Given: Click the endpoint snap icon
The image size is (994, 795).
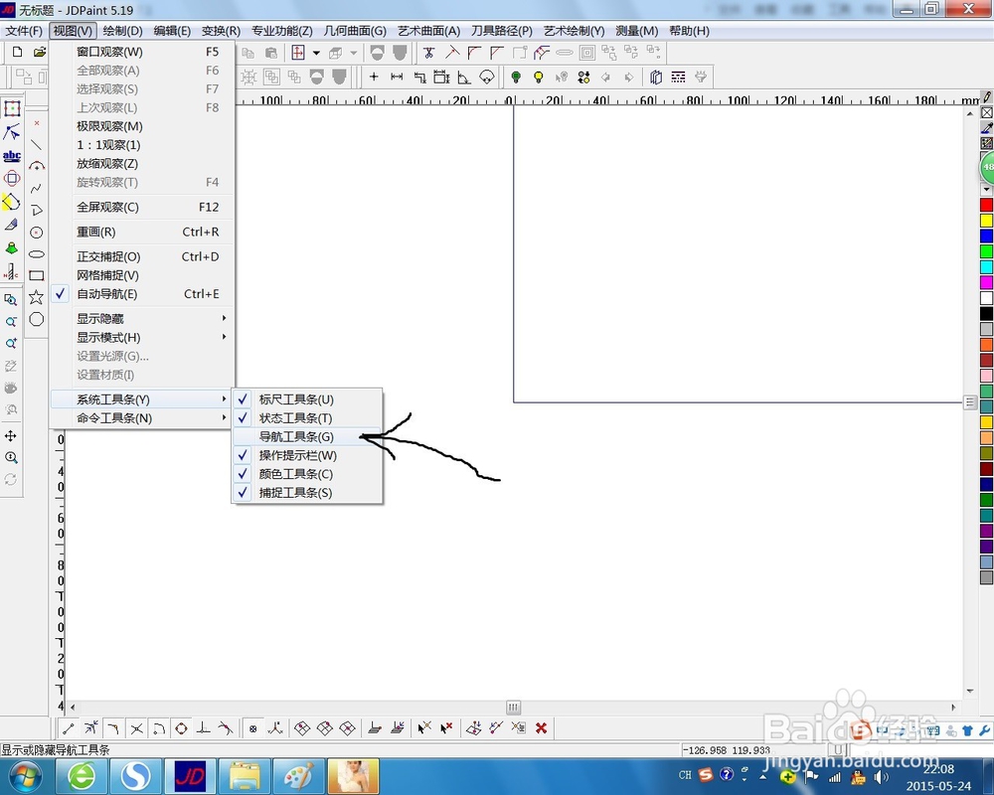Looking at the screenshot, I should 69,729.
